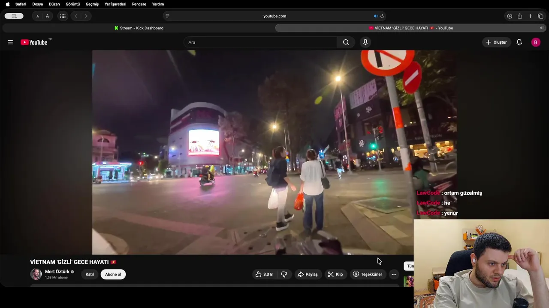The height and width of the screenshot is (308, 549).
Task: Open the Pencere menu
Action: [139, 4]
